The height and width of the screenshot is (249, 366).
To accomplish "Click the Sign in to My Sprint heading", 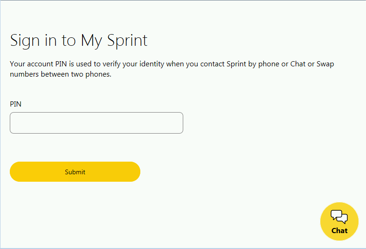I will [79, 40].
